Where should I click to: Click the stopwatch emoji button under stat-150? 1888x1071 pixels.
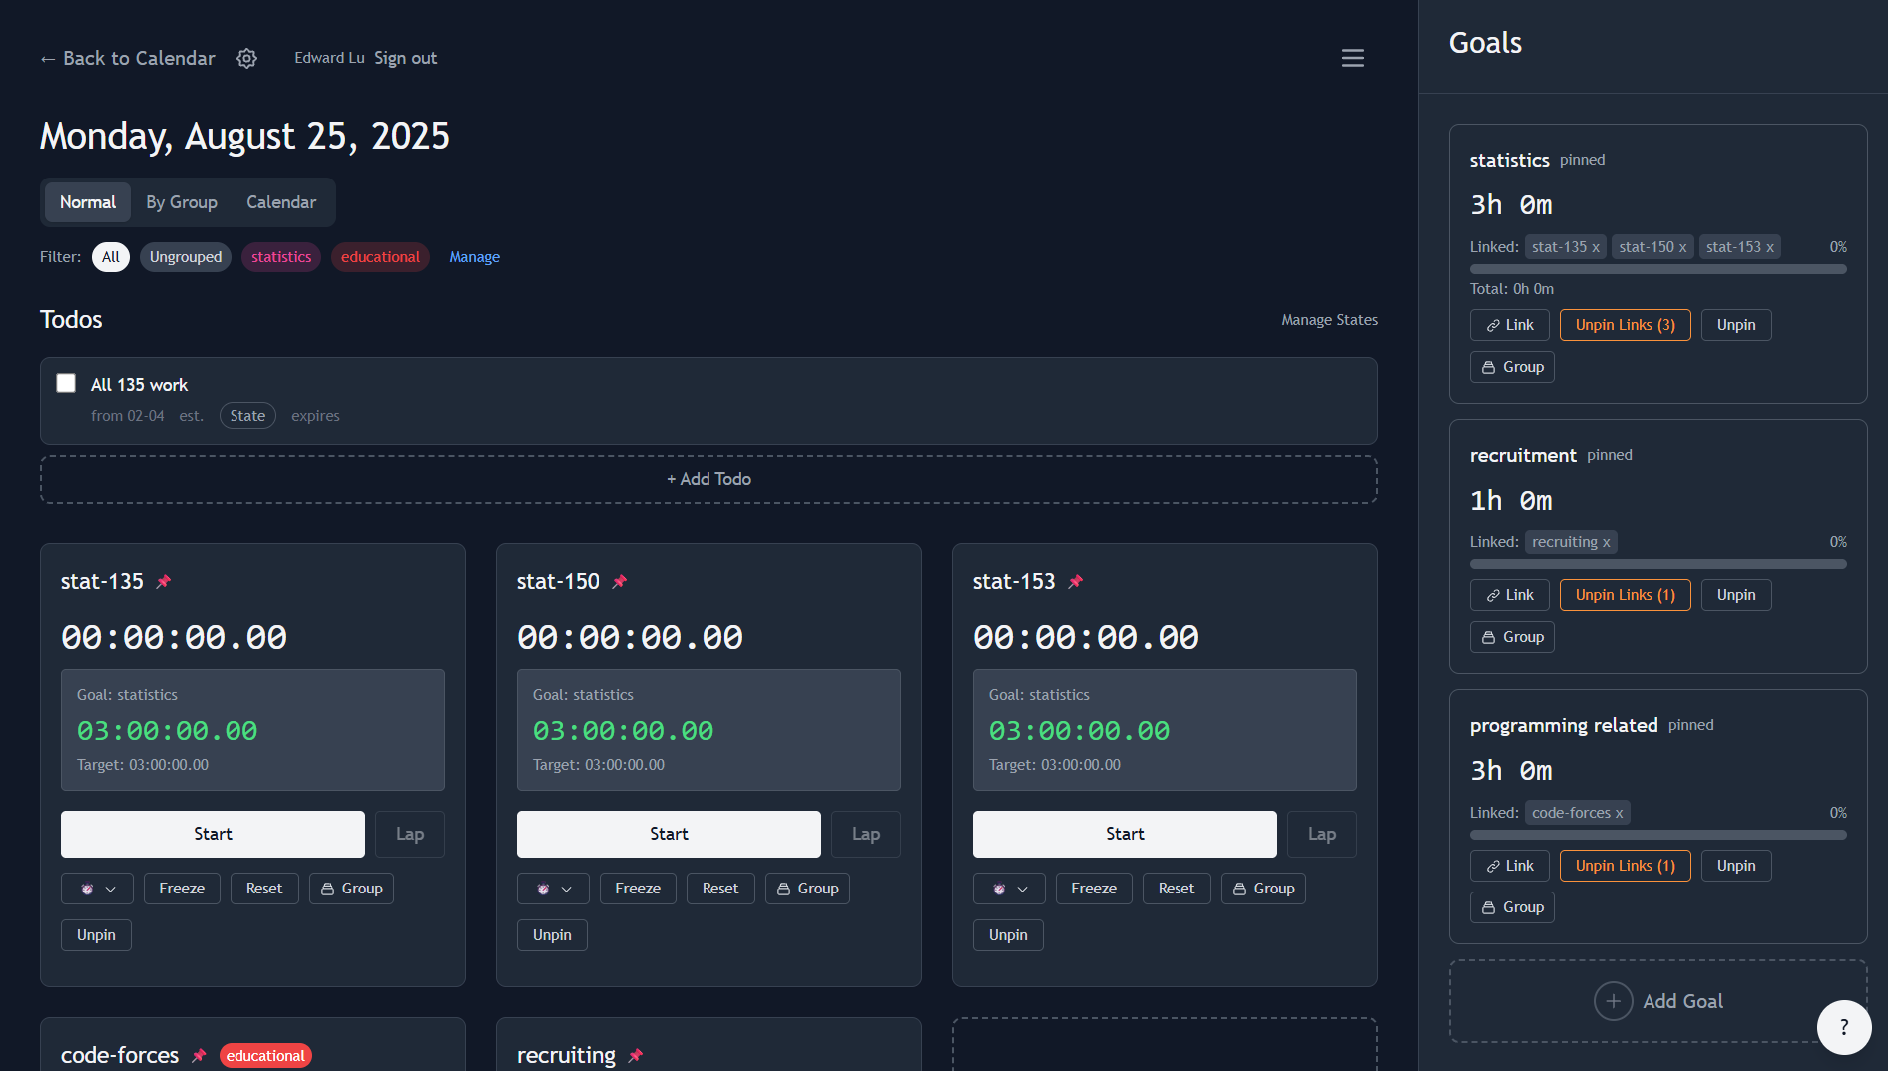pyautogui.click(x=542, y=888)
